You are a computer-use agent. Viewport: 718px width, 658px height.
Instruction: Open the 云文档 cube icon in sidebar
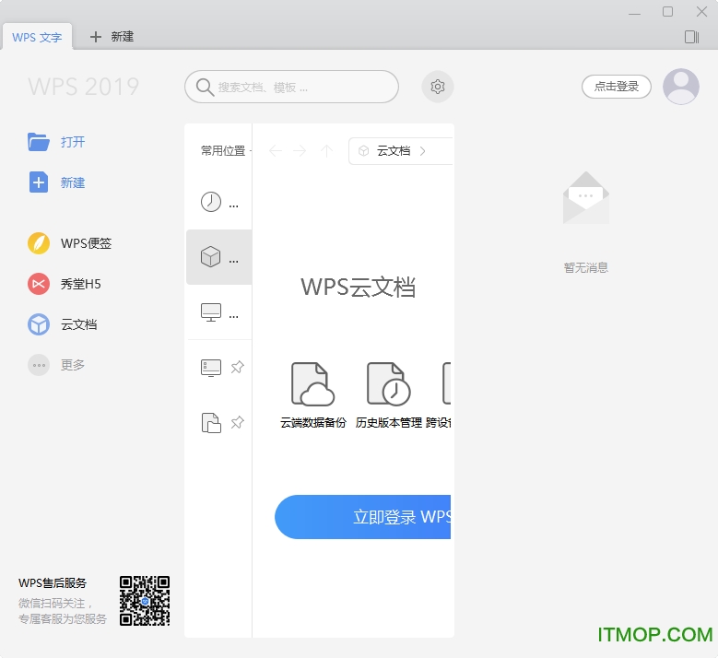39,324
